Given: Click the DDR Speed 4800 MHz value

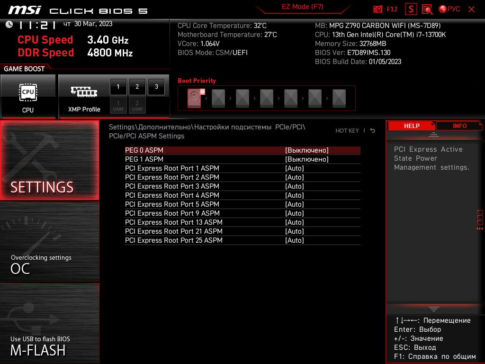Looking at the screenshot, I should click(110, 53).
